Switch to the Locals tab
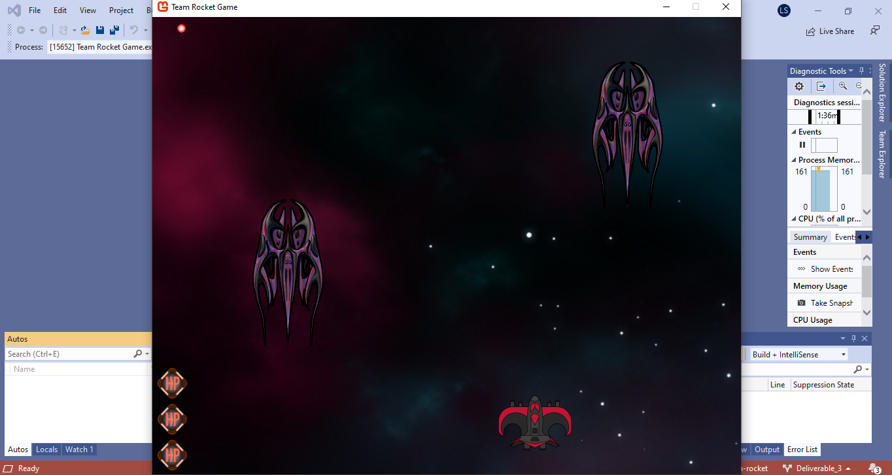 46,450
